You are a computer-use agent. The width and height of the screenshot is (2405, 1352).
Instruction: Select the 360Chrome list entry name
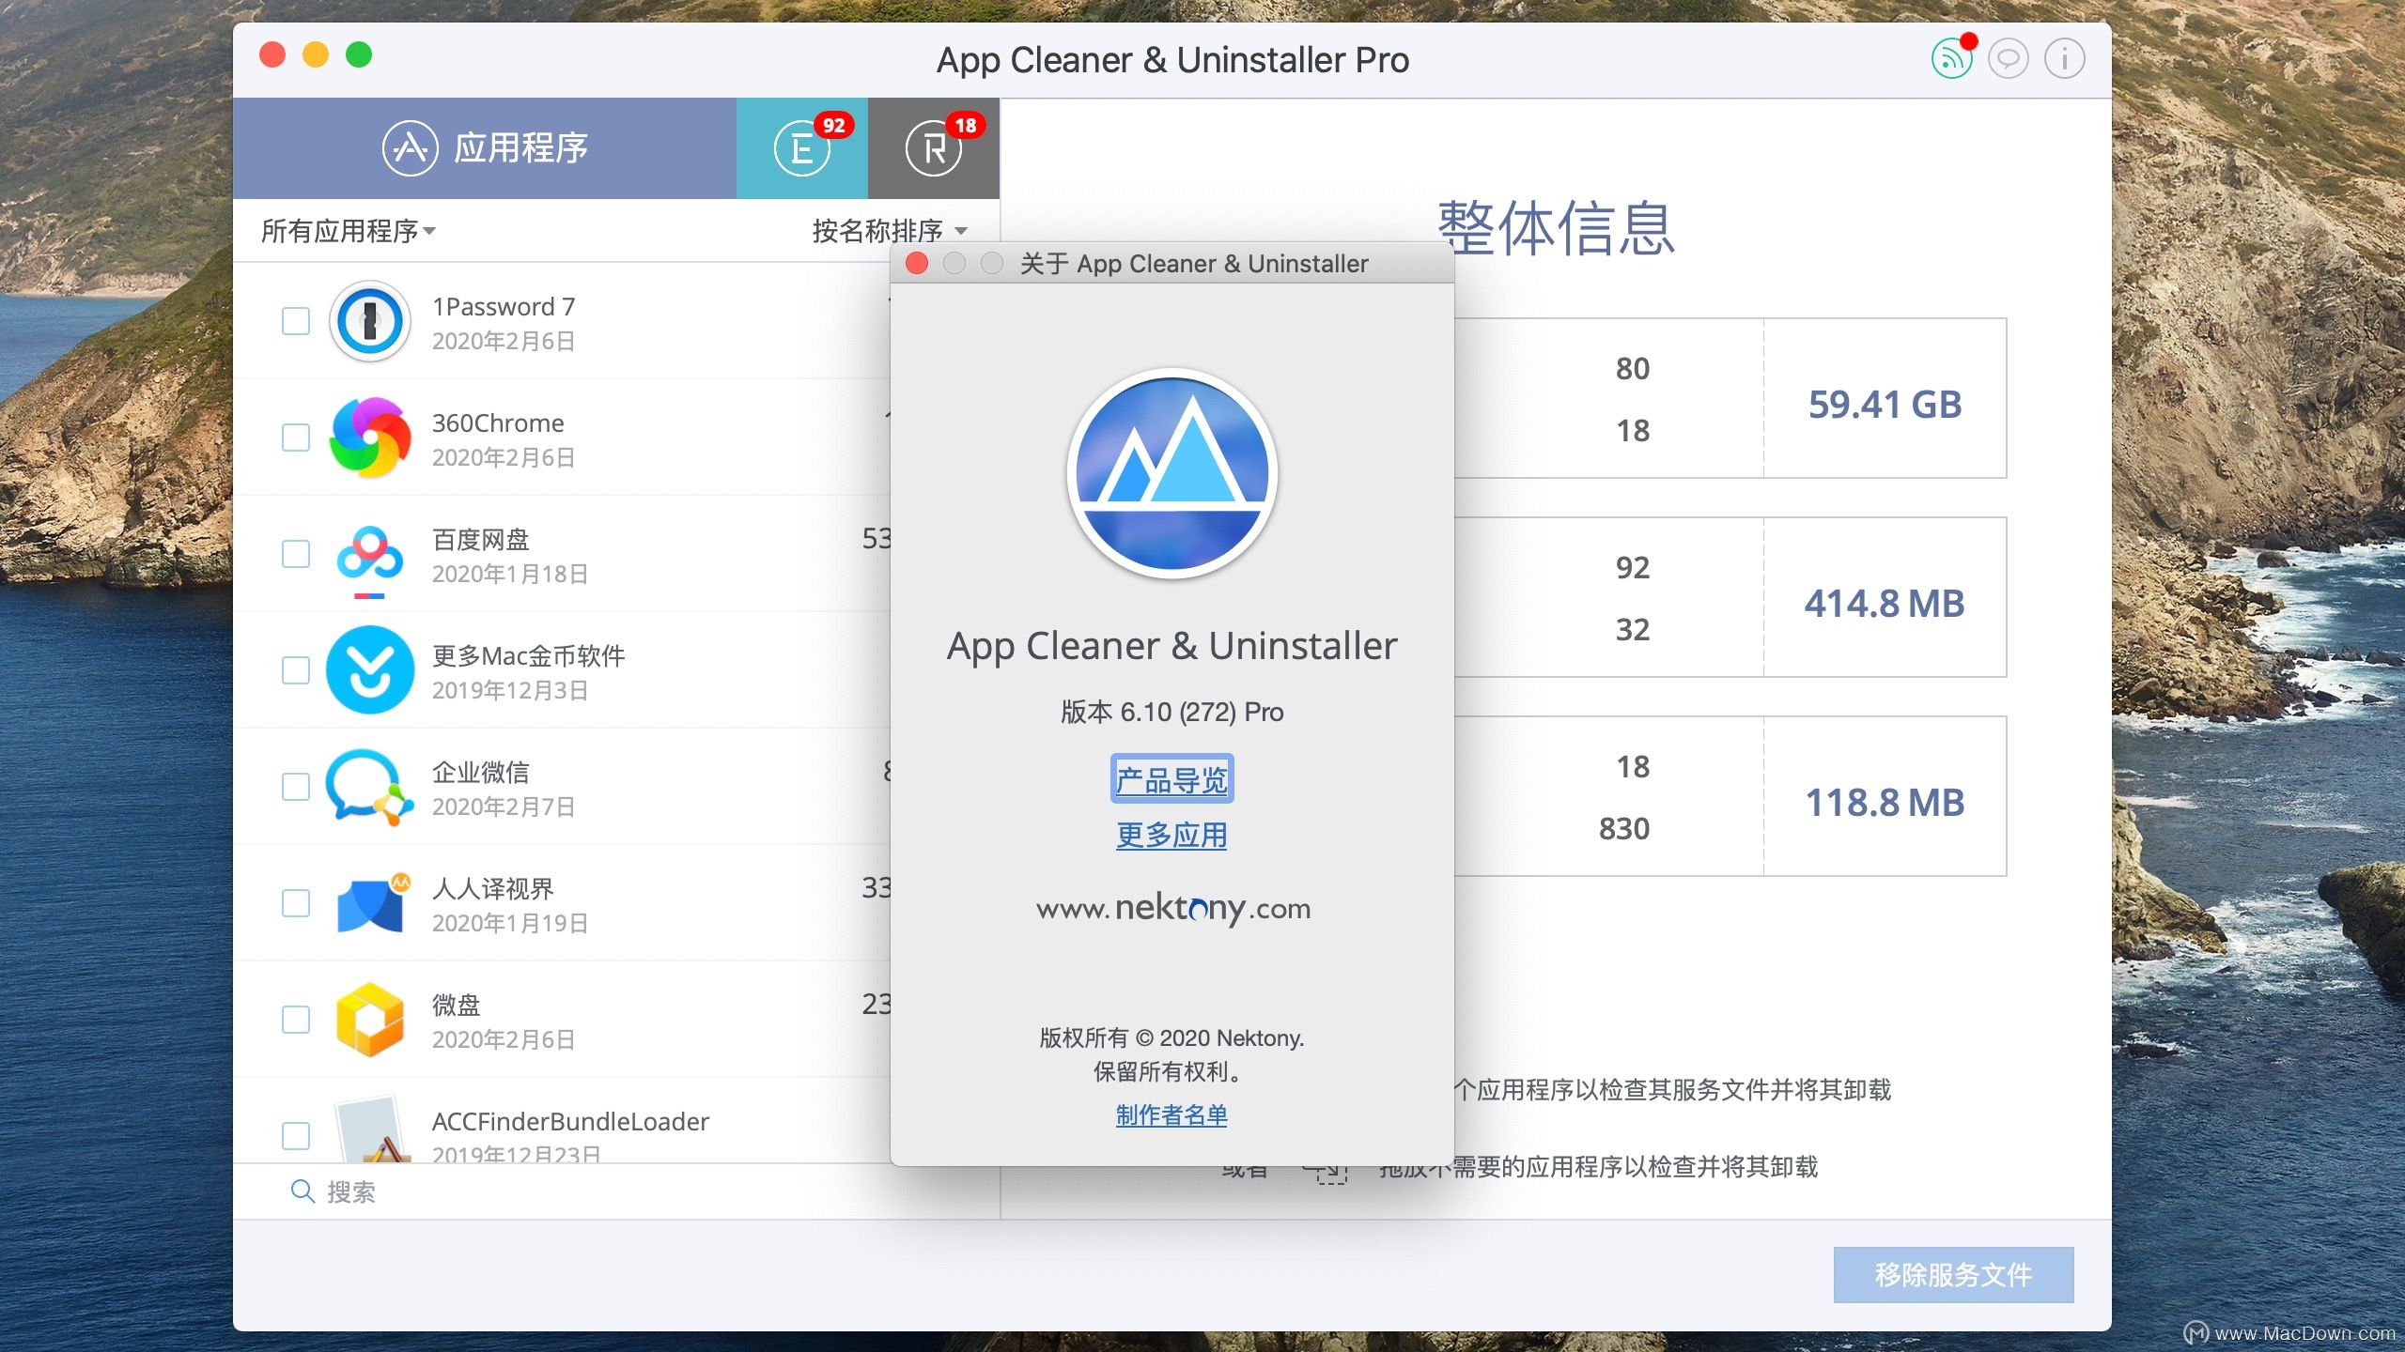[x=498, y=423]
